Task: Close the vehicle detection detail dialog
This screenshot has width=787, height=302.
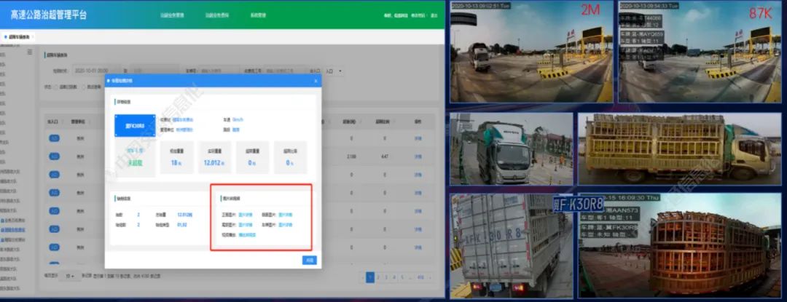Action: [x=315, y=81]
